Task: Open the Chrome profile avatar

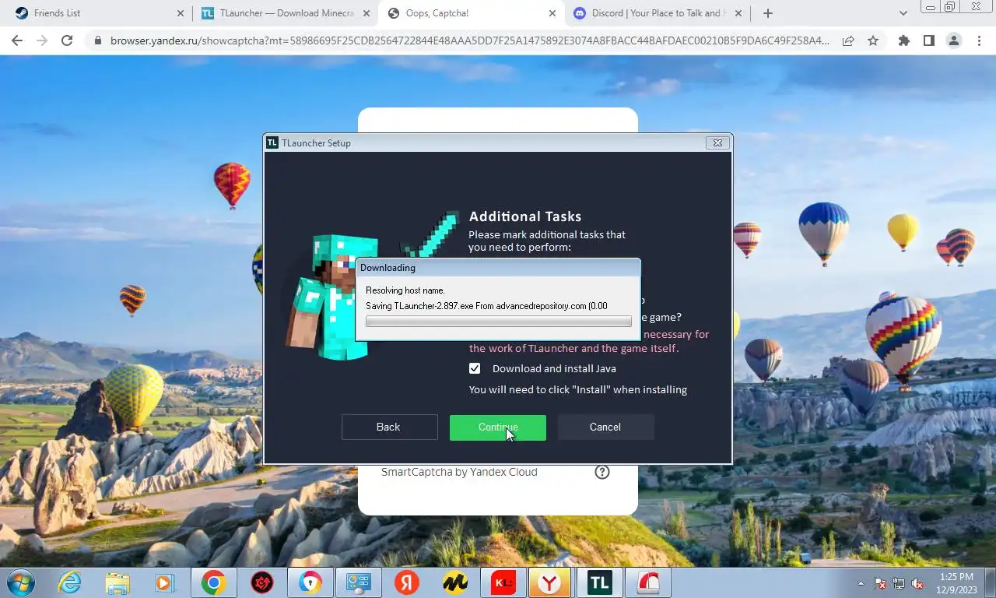Action: point(954,40)
